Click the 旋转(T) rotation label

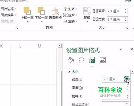tap(77, 96)
